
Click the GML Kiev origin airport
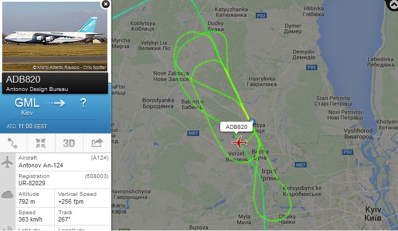(27, 106)
